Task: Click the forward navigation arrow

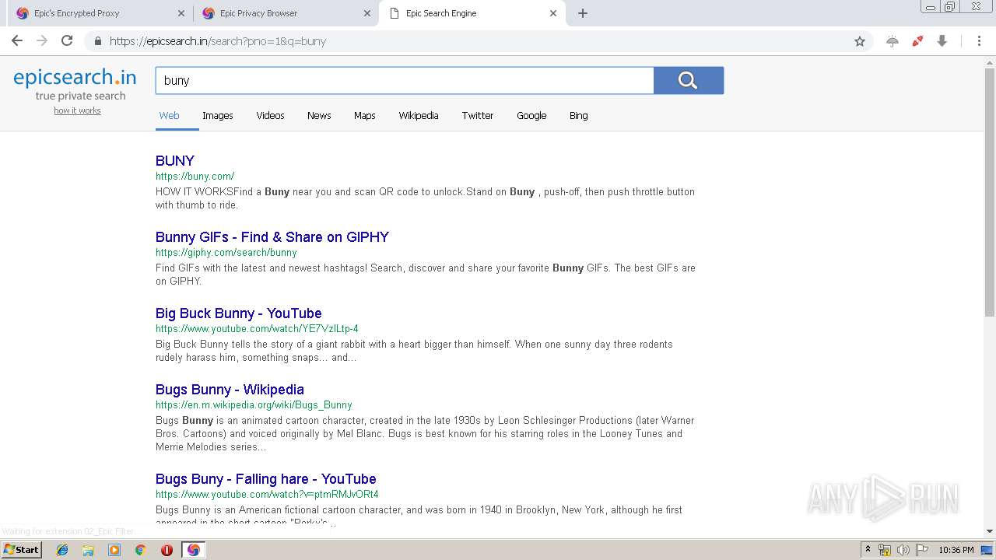Action: coord(42,41)
